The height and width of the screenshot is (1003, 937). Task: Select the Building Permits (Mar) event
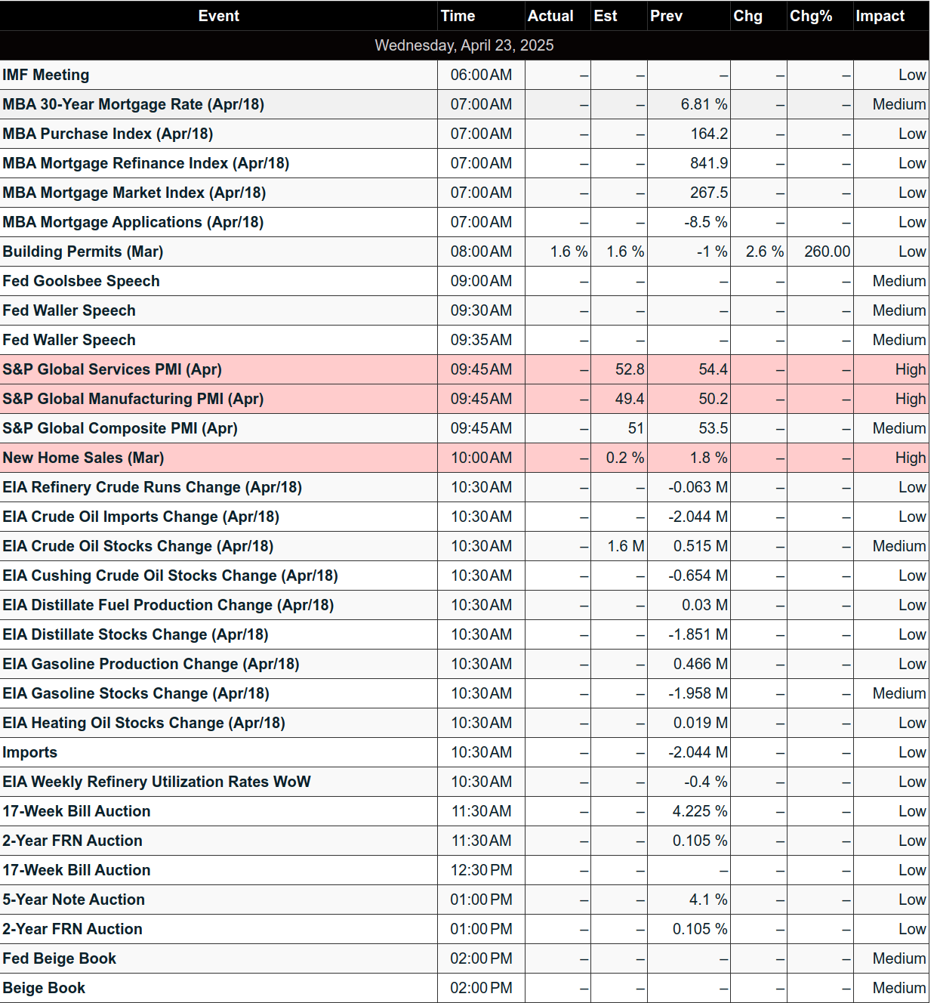[83, 252]
